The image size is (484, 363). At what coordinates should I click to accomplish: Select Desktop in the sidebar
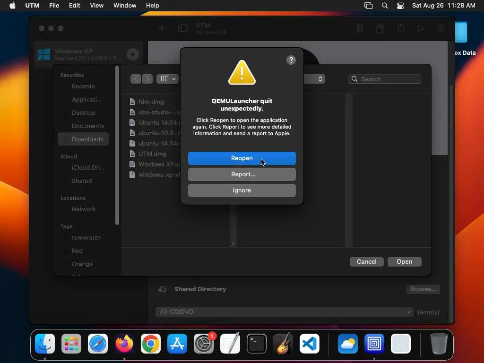[x=83, y=112]
